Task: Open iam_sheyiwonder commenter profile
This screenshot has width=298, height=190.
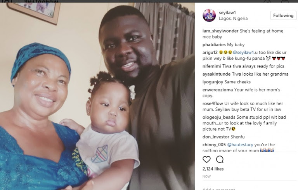Action: coord(220,31)
